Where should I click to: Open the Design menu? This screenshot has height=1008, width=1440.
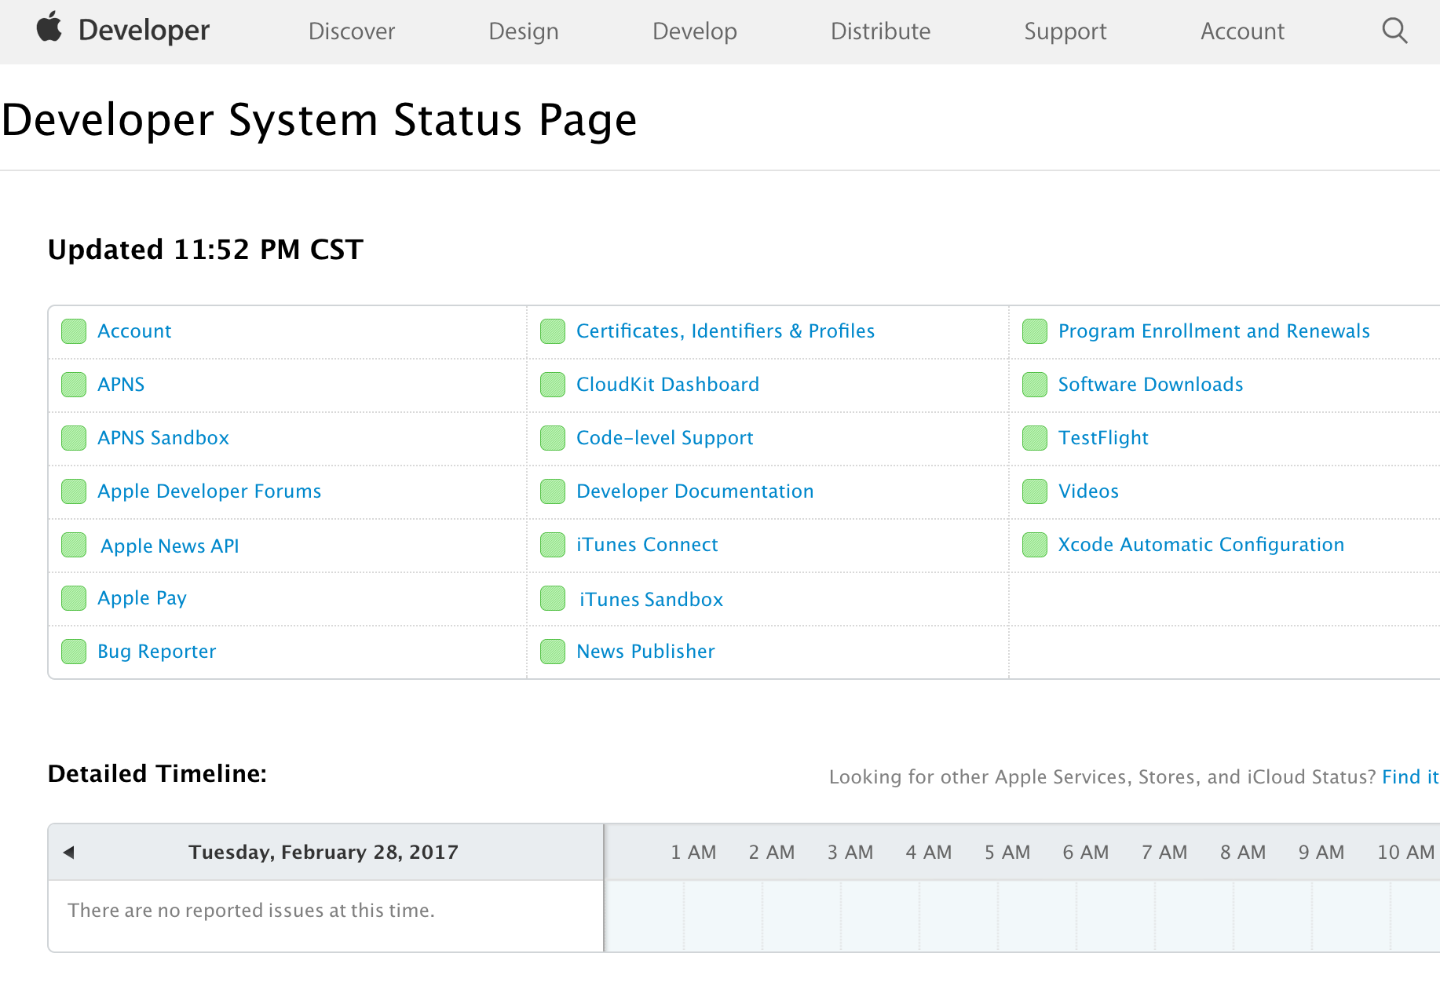tap(524, 31)
